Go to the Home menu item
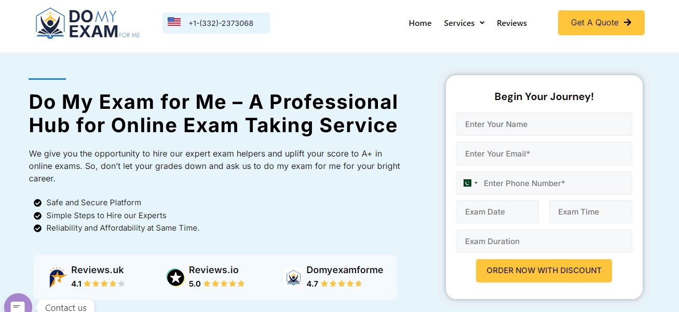The height and width of the screenshot is (312, 679). (420, 23)
